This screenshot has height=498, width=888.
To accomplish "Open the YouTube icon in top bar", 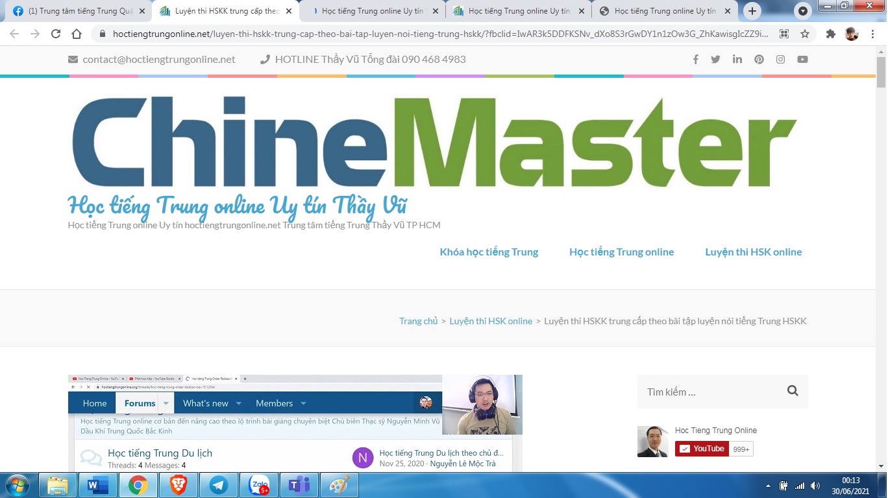I will pos(802,60).
